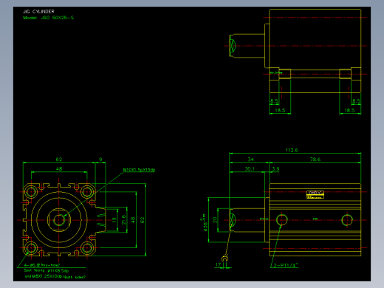Click the center M10 threaded hole in front view
The image size is (384, 288).
click(59, 220)
